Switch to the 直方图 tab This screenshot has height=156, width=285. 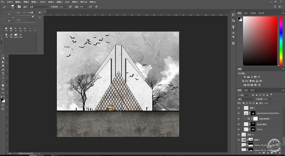[261, 13]
